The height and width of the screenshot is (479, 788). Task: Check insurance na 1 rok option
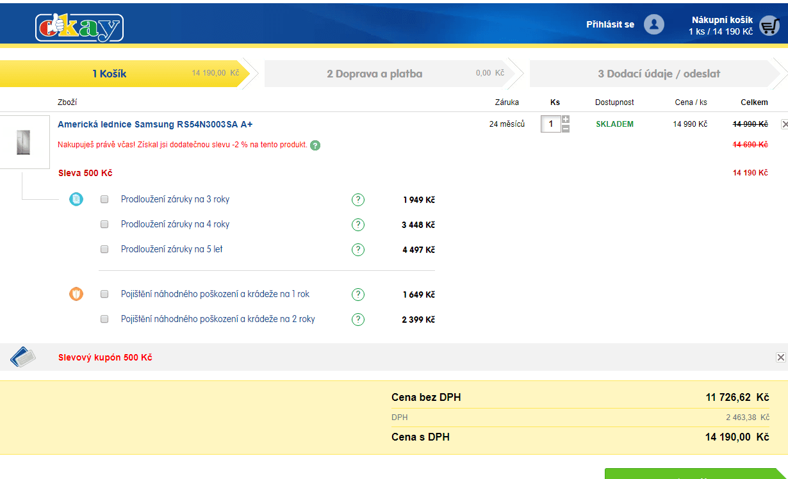104,295
